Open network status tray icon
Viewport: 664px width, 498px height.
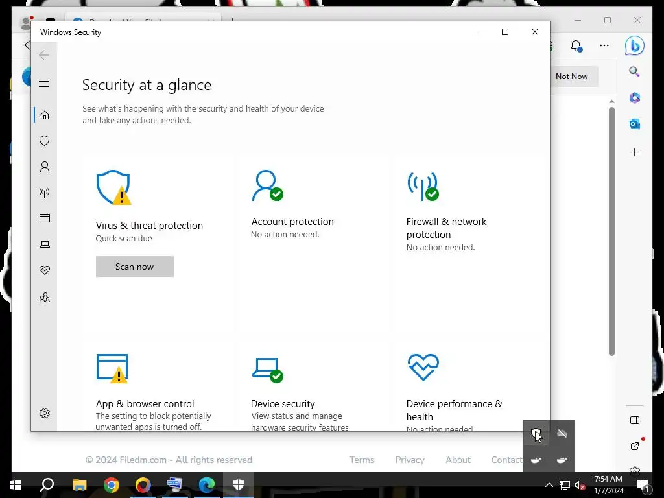point(565,485)
